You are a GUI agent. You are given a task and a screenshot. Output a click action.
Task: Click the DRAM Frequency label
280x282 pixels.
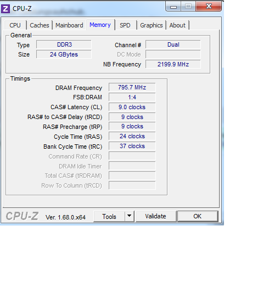(x=79, y=88)
